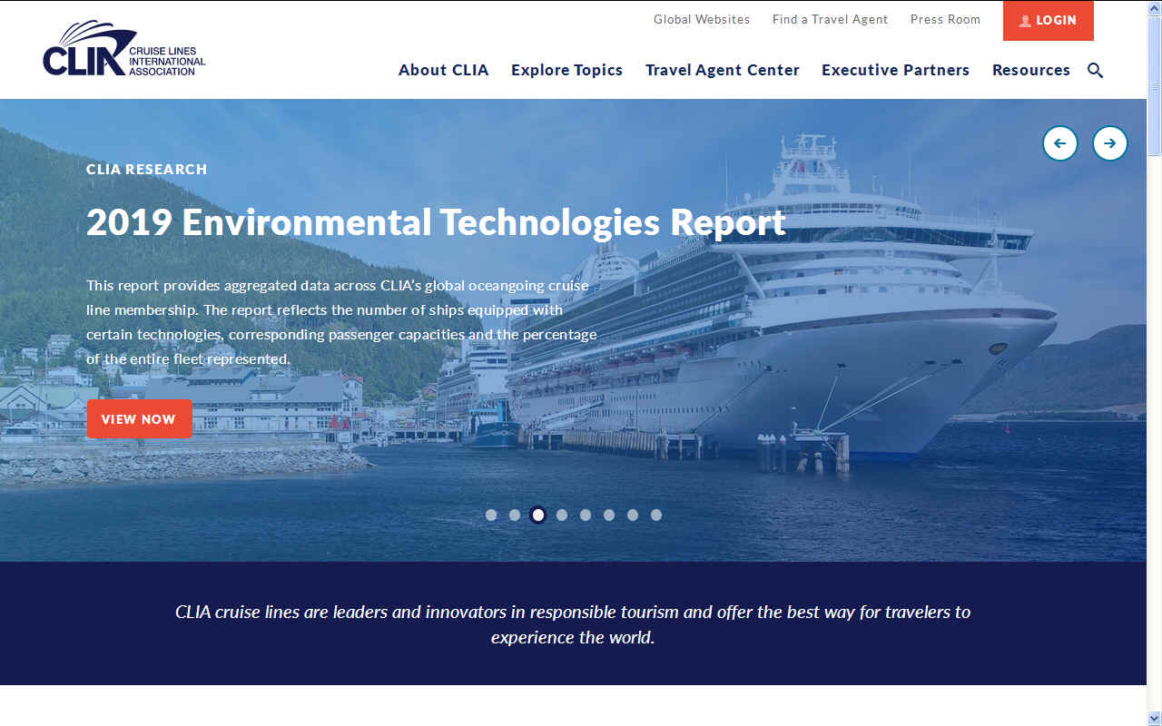1162x726 pixels.
Task: Click the VIEW NOW button
Action: click(x=139, y=419)
